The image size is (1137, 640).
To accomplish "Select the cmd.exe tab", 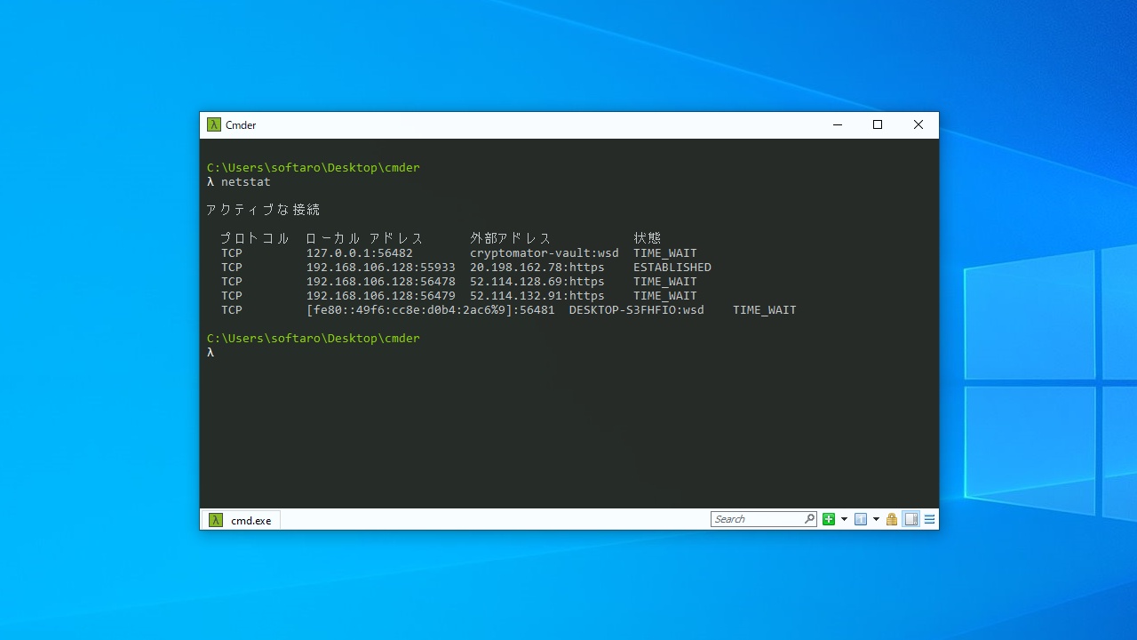I will coord(241,520).
